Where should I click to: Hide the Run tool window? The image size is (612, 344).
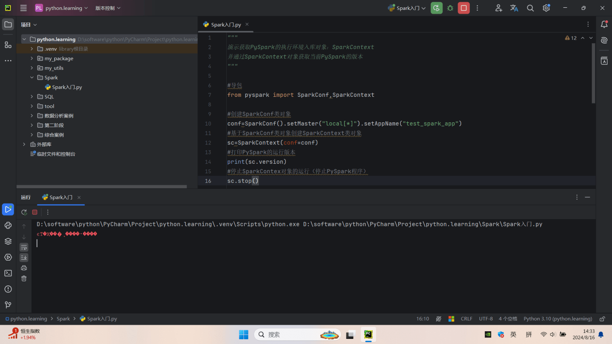click(588, 197)
